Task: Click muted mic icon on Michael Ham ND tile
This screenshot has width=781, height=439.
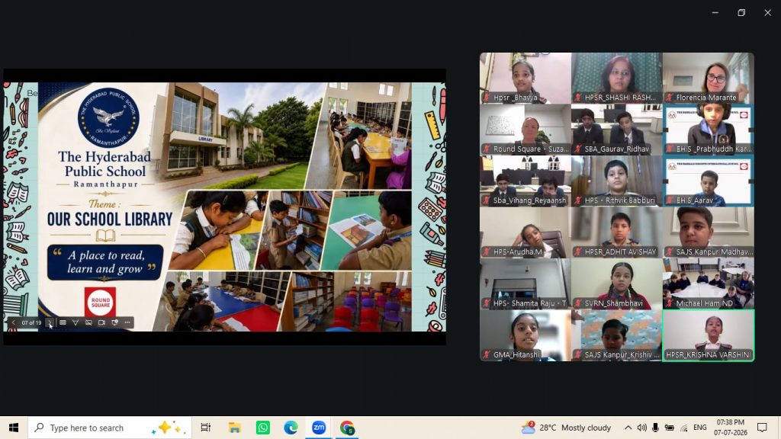Action: (x=670, y=303)
